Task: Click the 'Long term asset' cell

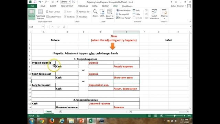Action: point(44,85)
